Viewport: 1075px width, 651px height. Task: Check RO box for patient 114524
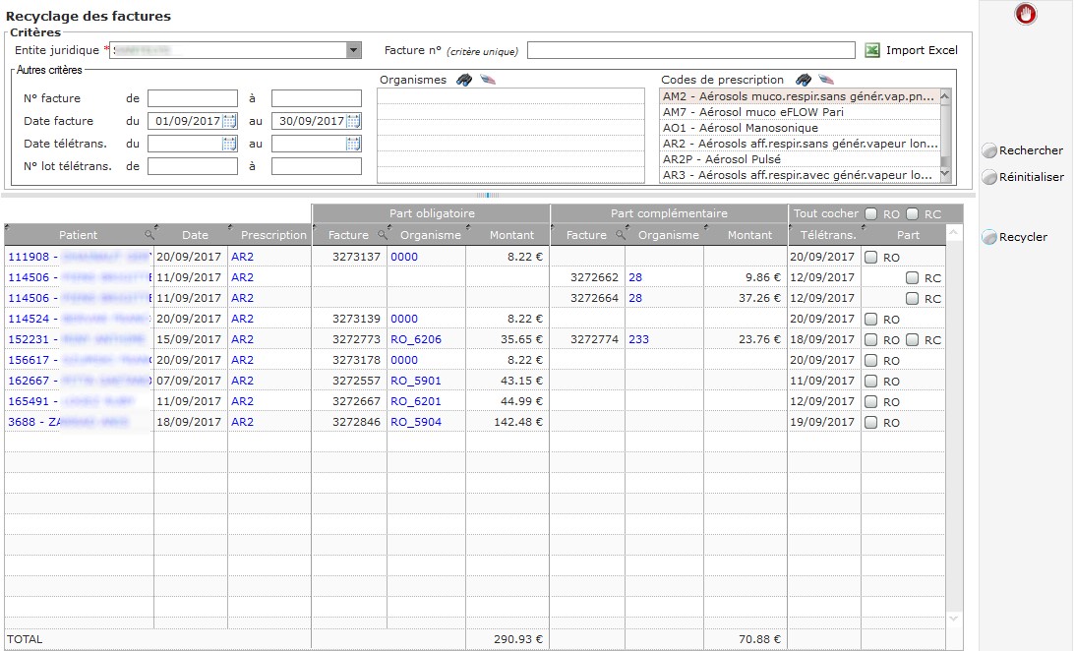coord(870,319)
